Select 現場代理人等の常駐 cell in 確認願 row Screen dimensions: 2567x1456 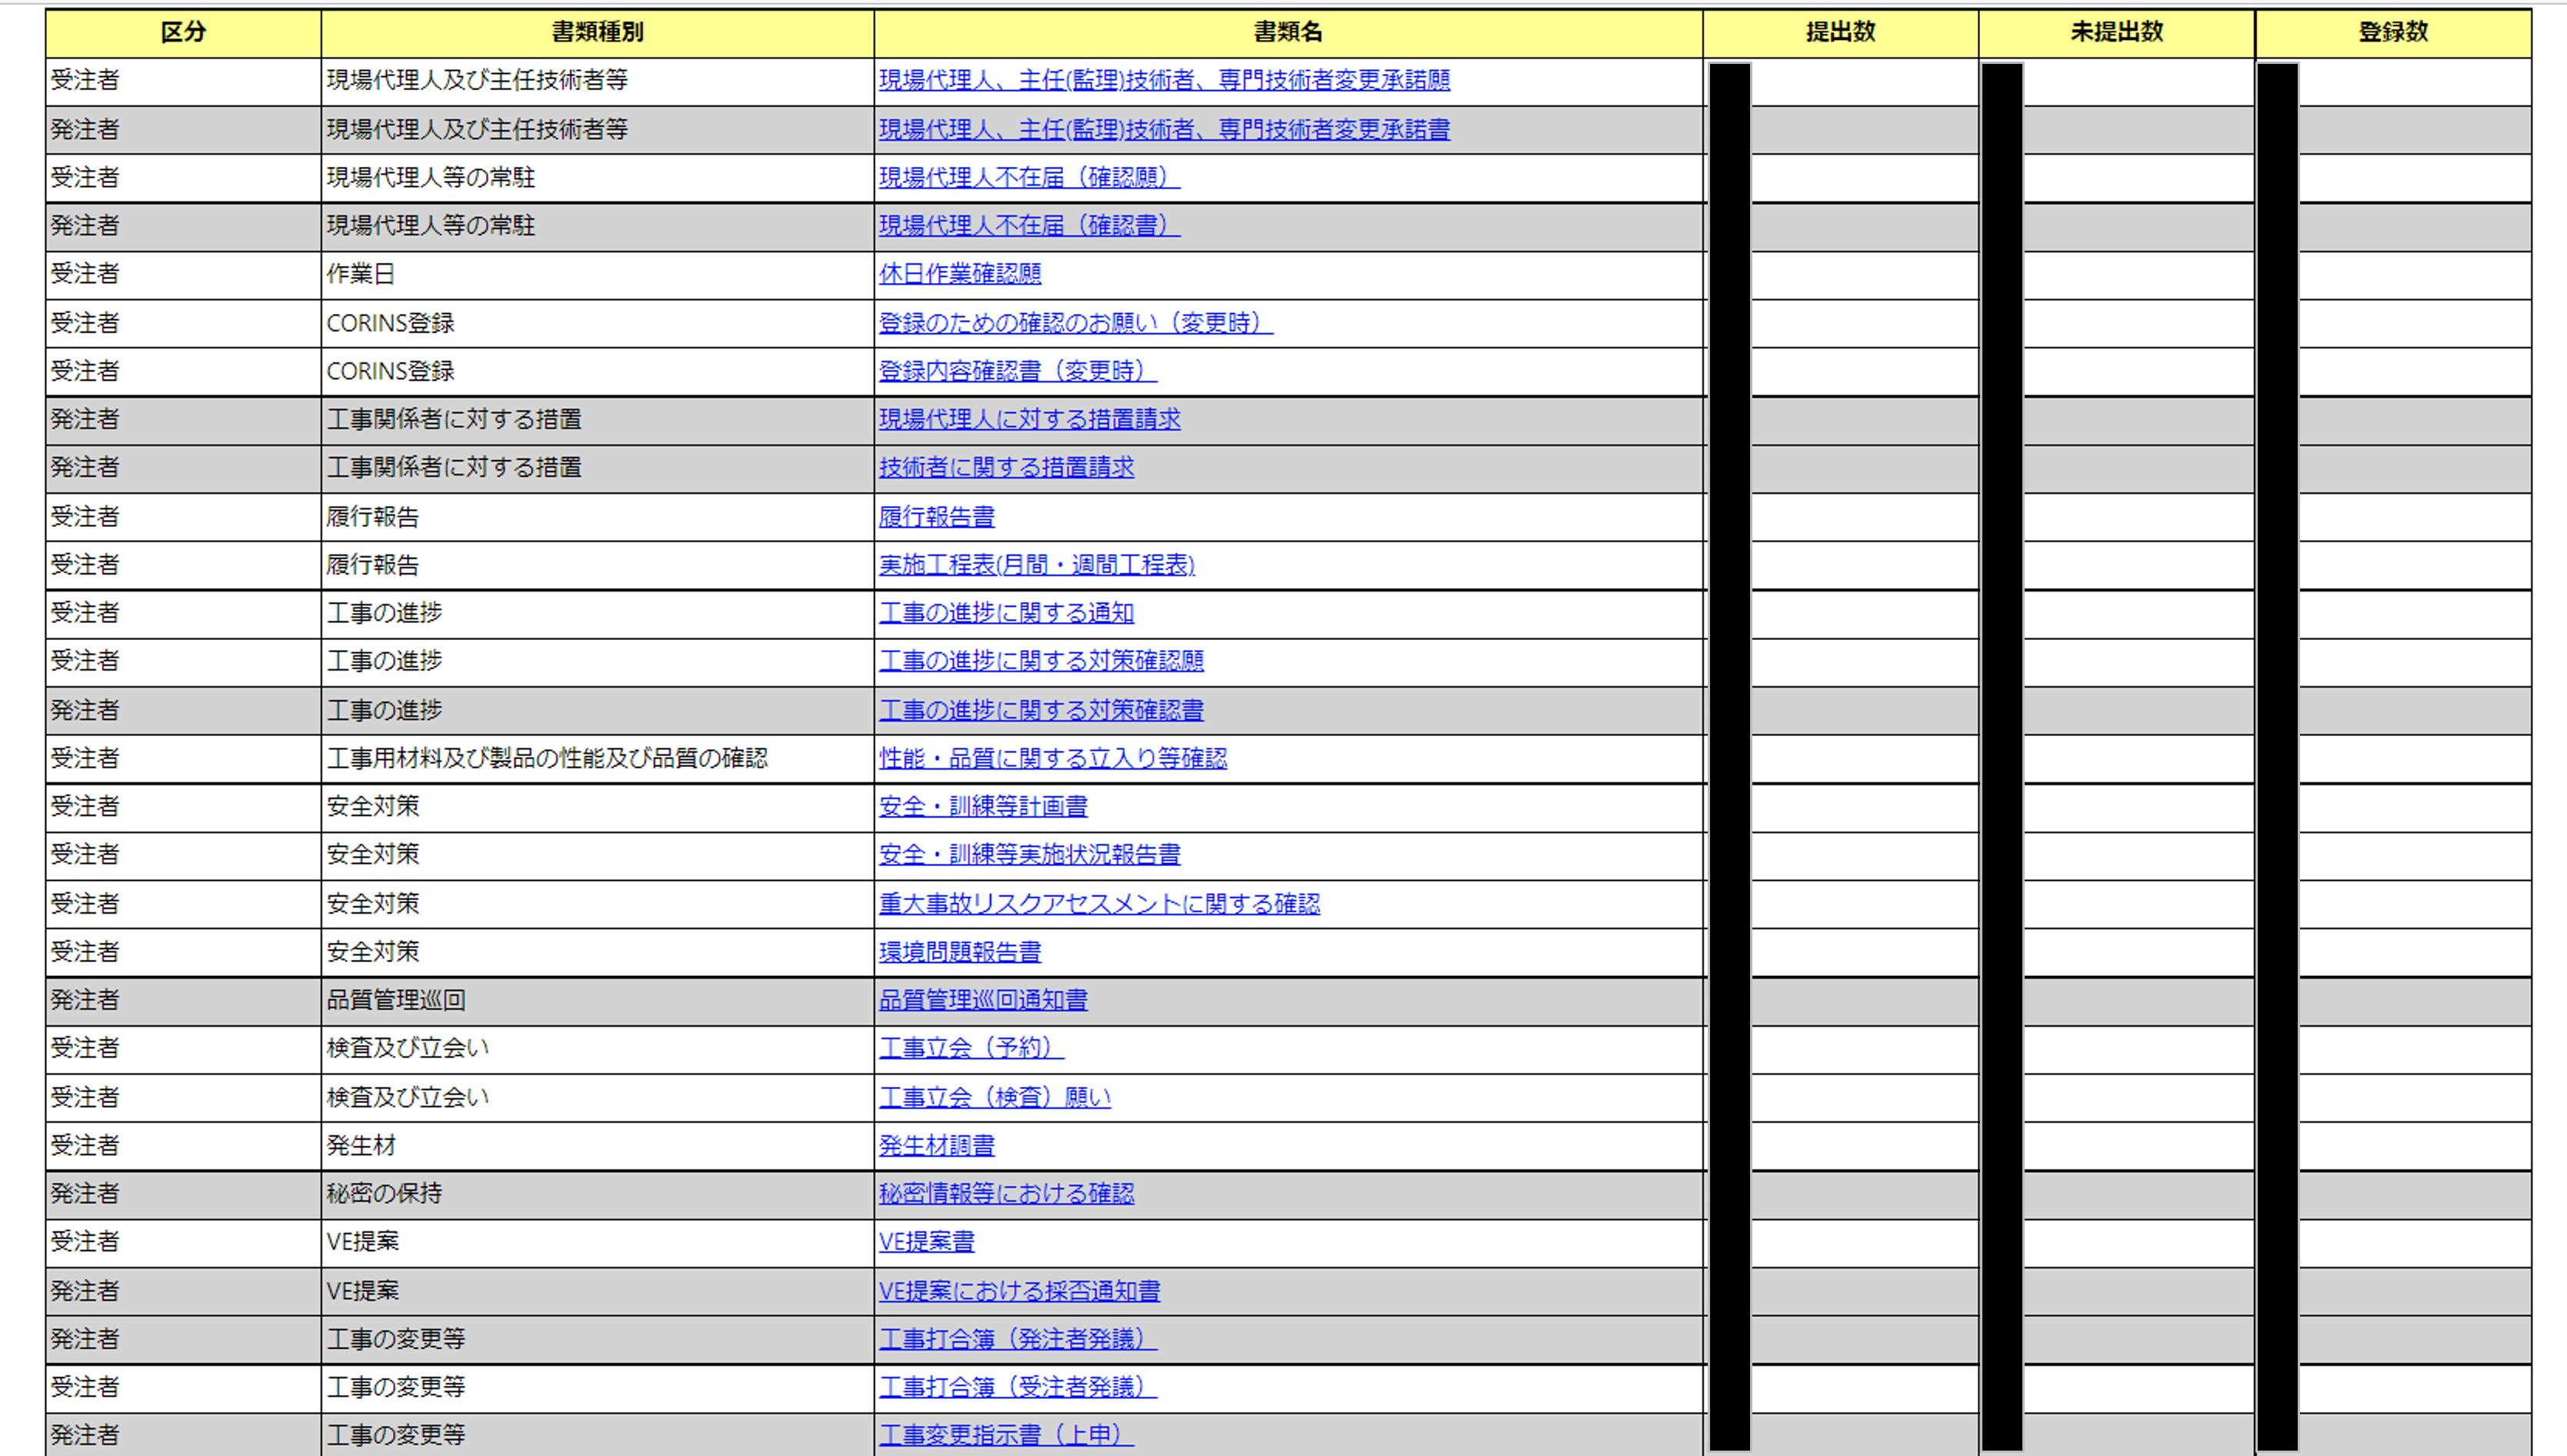coord(598,177)
